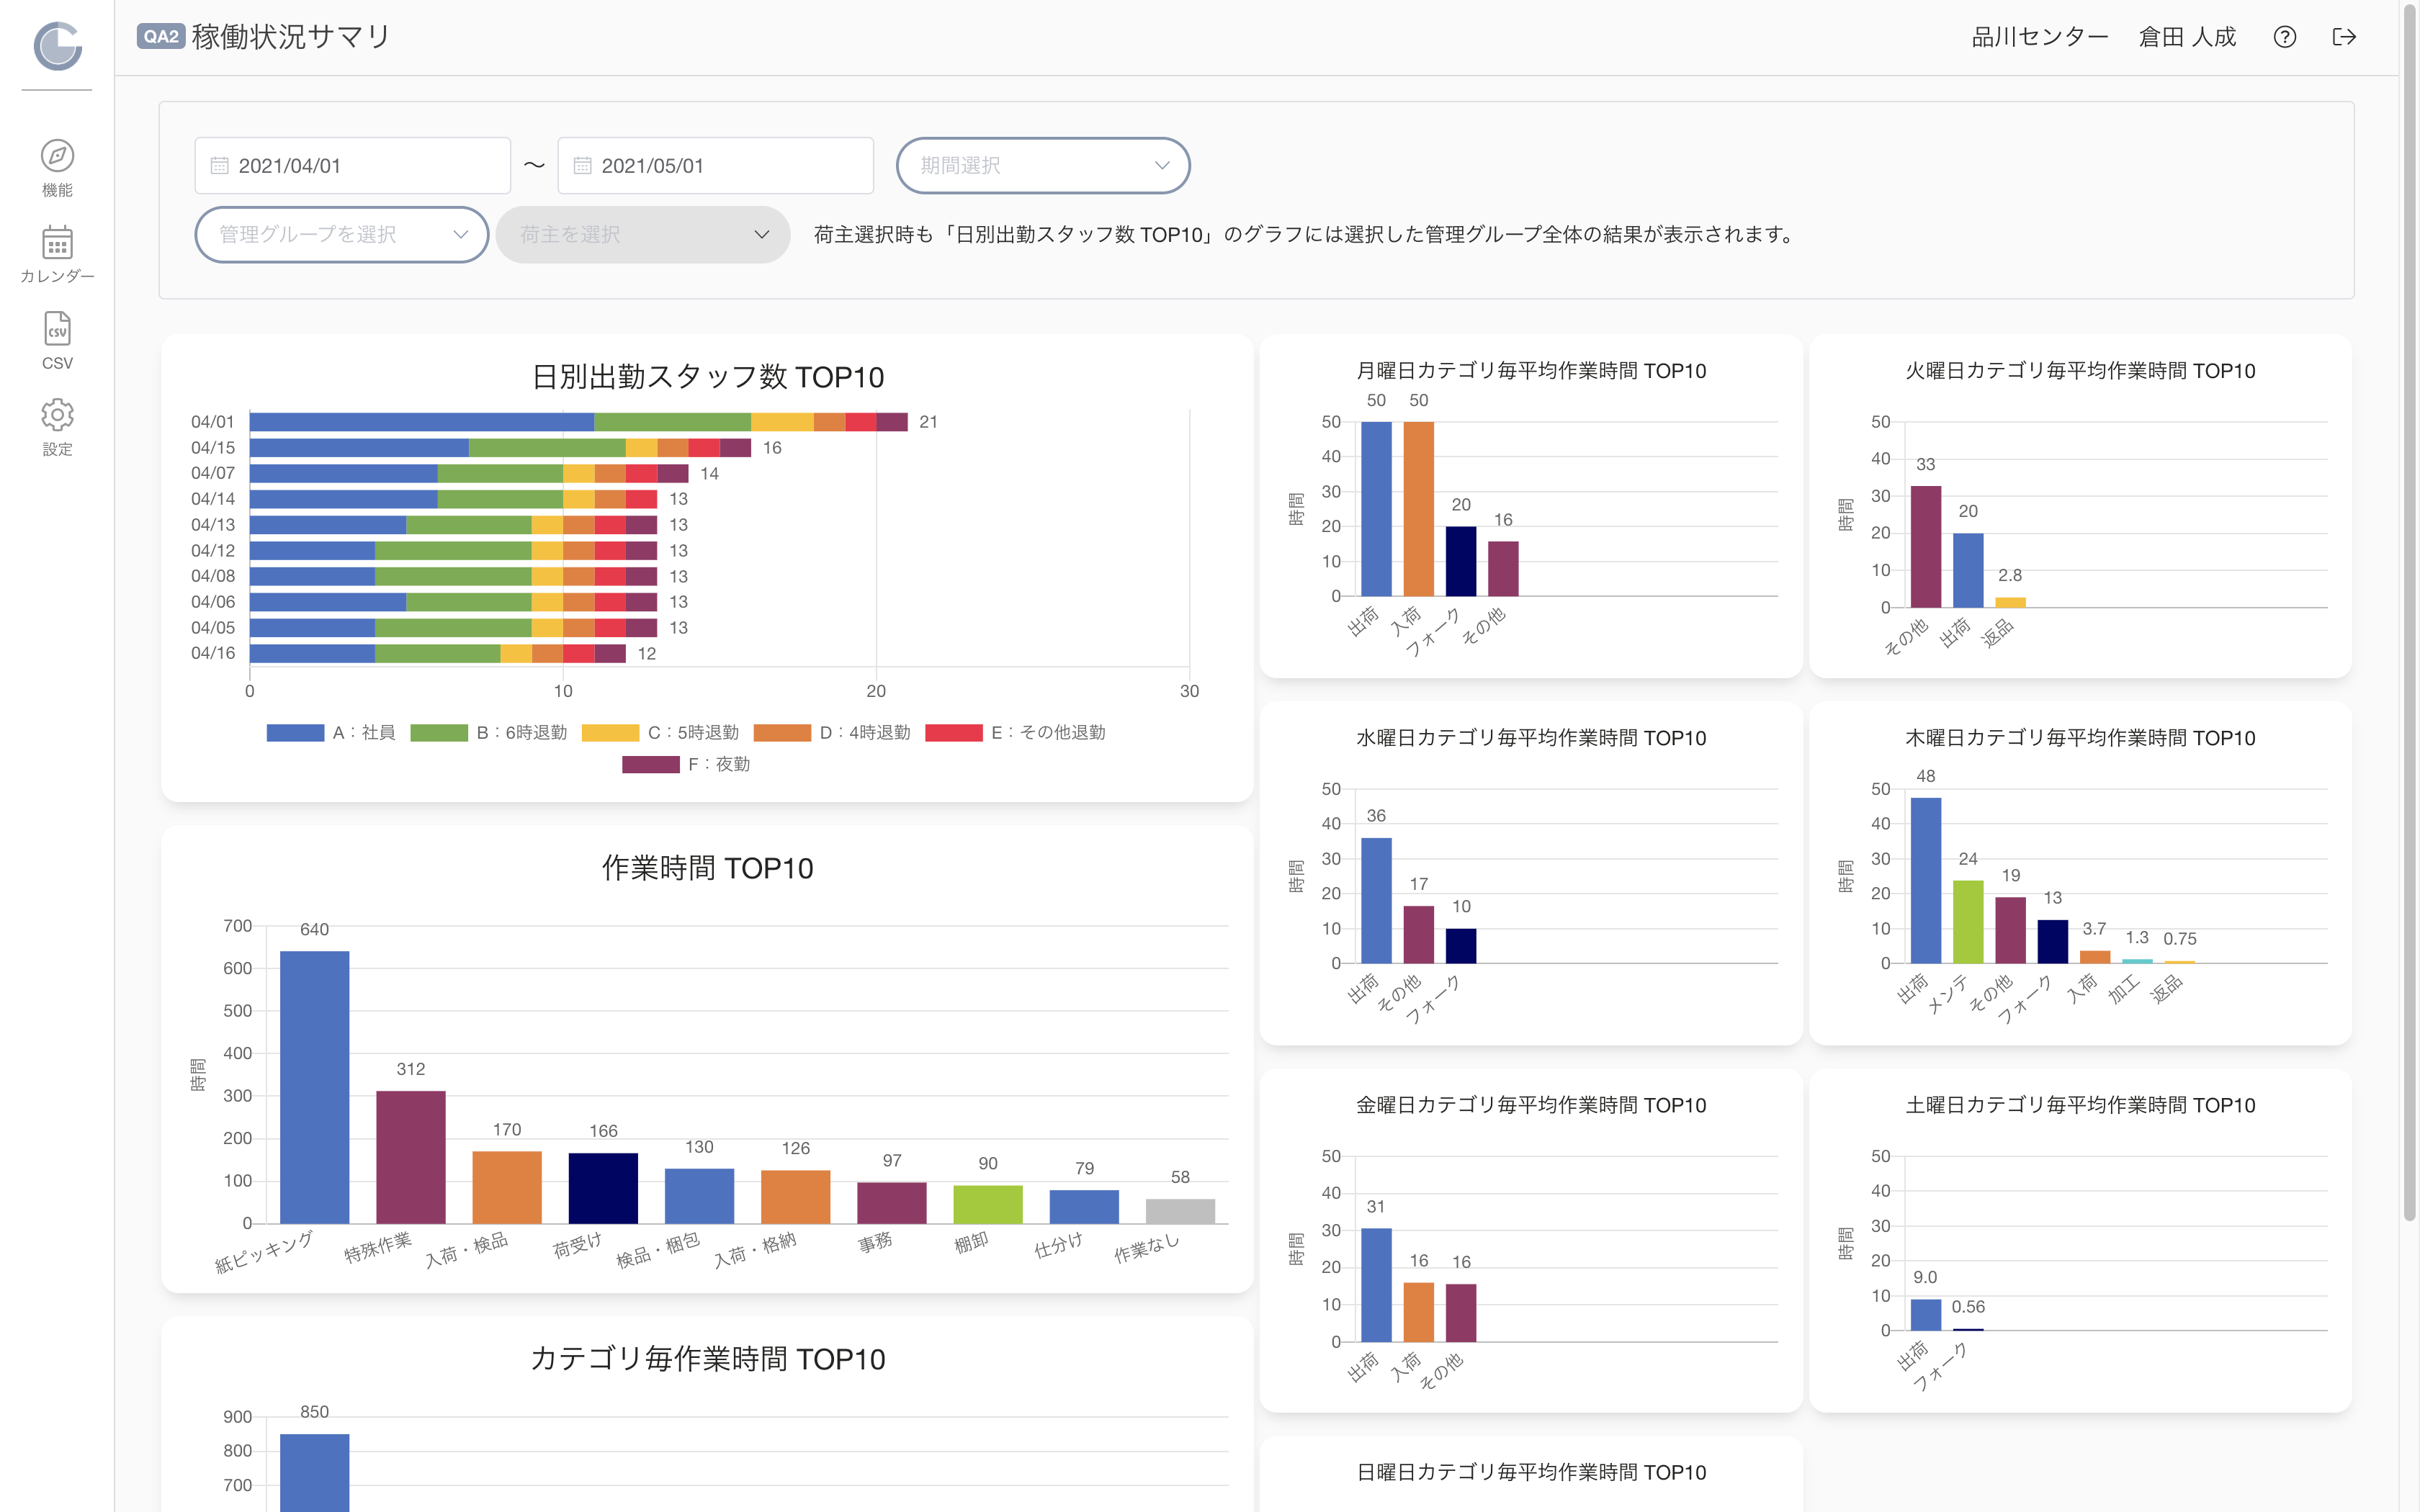The height and width of the screenshot is (1512, 2420).
Task: Open the 管理グループを選択 dropdown
Action: click(x=342, y=235)
